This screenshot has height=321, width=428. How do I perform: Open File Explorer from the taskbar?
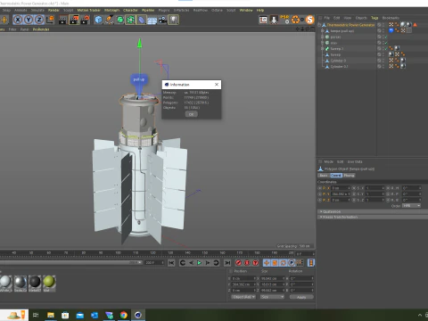(x=51, y=315)
